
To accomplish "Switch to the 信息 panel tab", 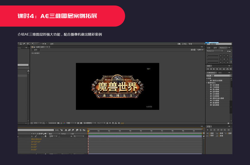I will (x=209, y=48).
